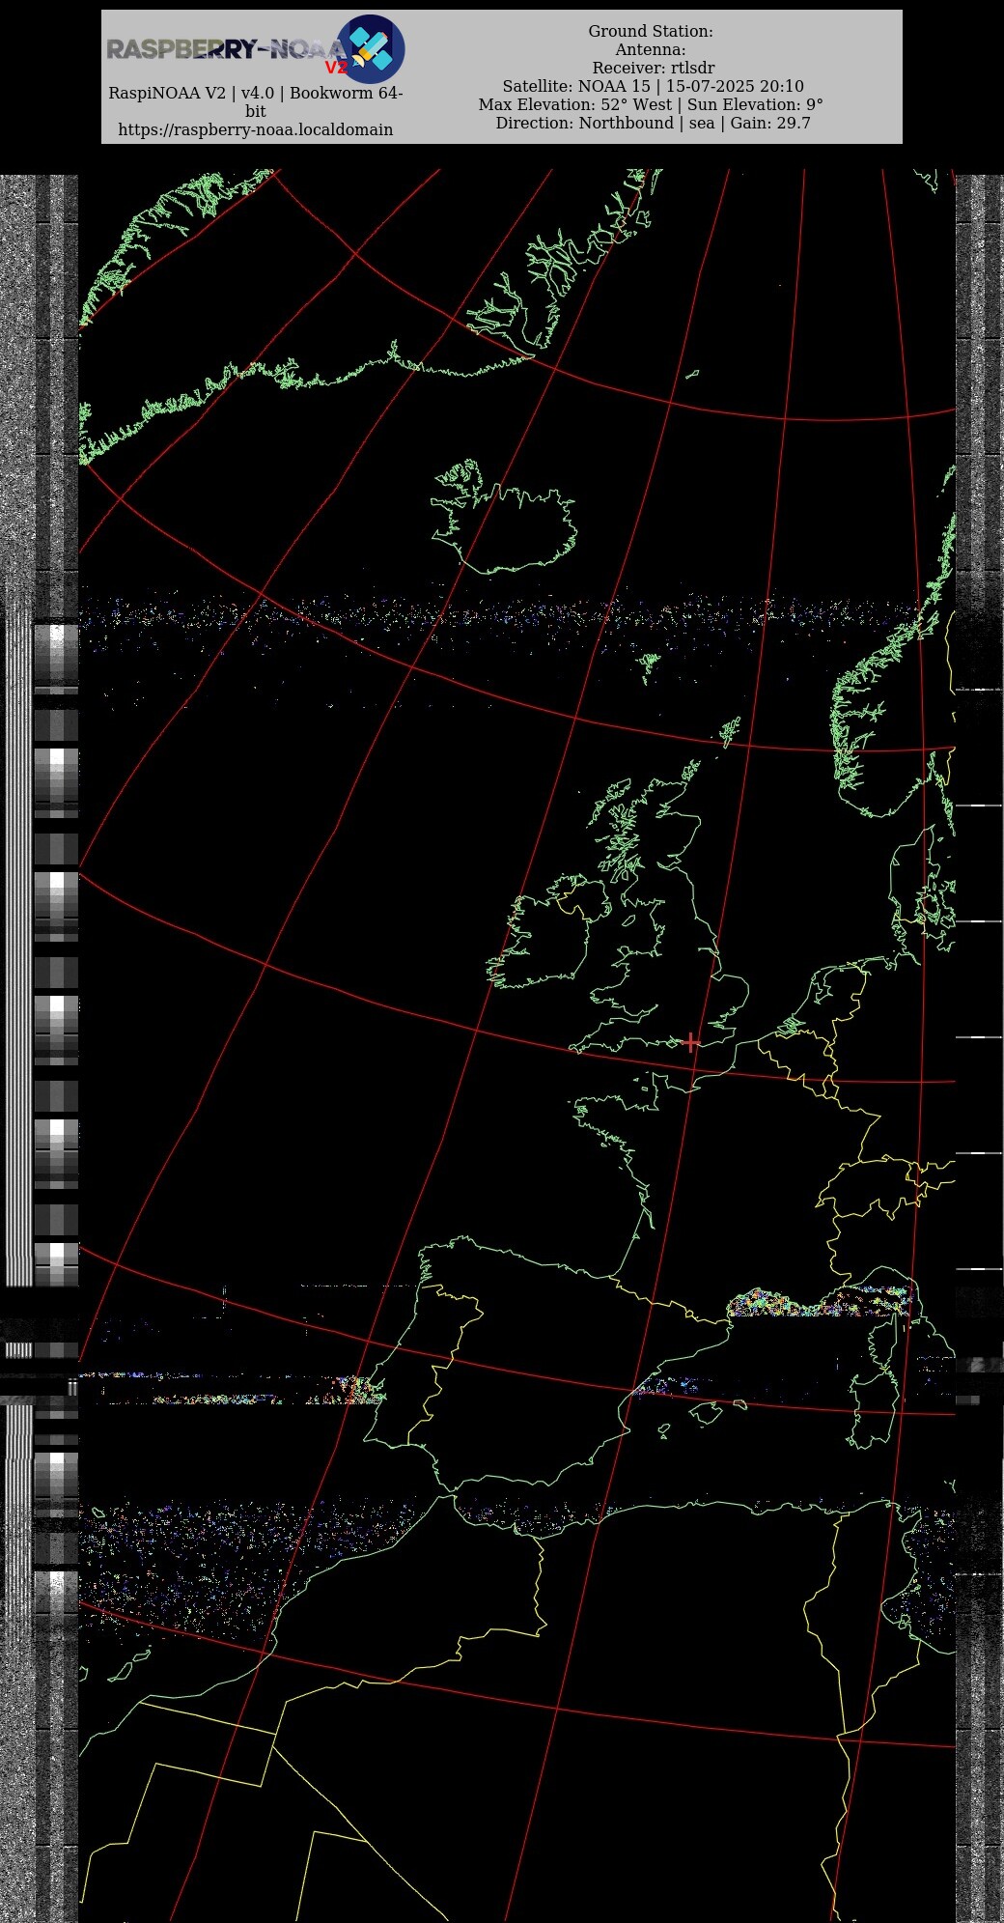Open the https://raspberry-noaa.localdomain URL text

point(256,129)
